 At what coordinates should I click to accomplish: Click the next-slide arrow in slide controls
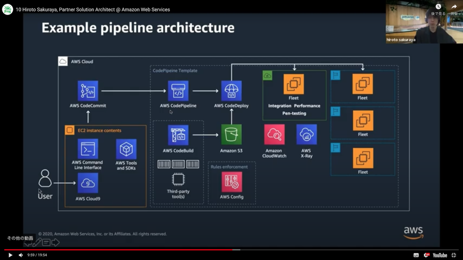click(x=55, y=242)
